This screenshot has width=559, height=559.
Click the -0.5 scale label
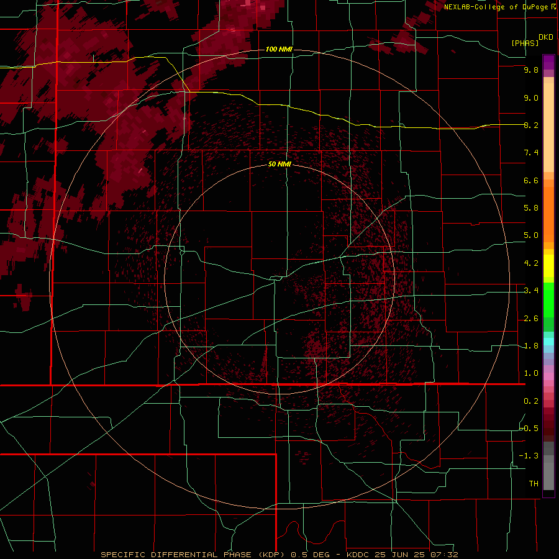[x=529, y=429]
